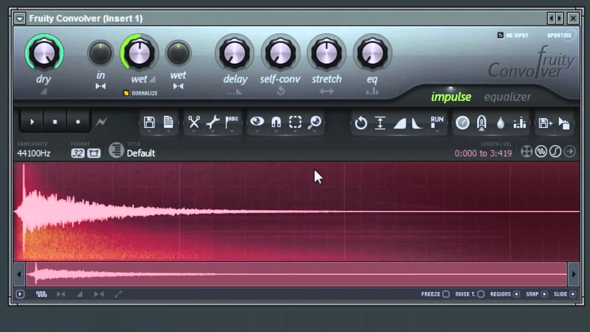Click the play icon in bottom-left status bar
Image resolution: width=590 pixels, height=332 pixels.
coord(20,294)
